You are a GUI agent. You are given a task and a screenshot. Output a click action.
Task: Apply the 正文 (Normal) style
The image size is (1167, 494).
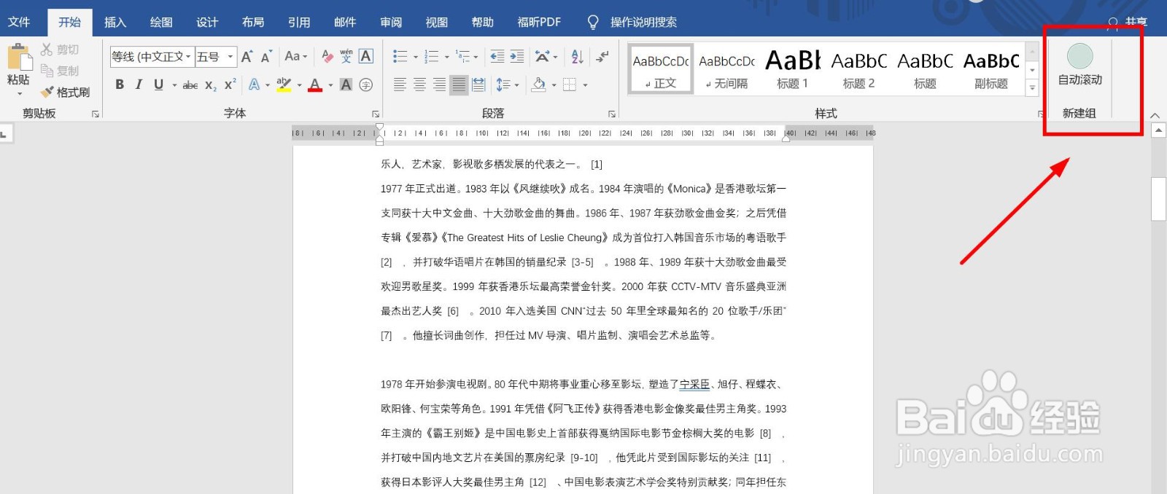coord(660,68)
